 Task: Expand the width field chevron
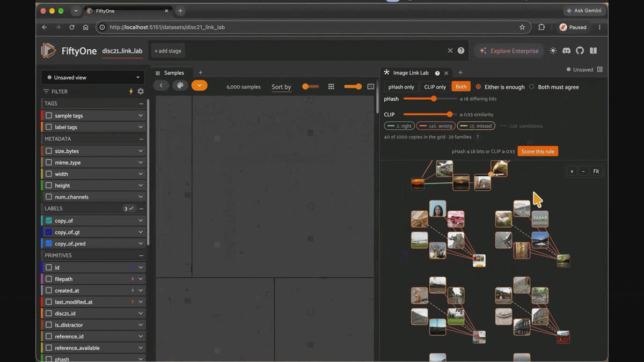click(x=141, y=174)
